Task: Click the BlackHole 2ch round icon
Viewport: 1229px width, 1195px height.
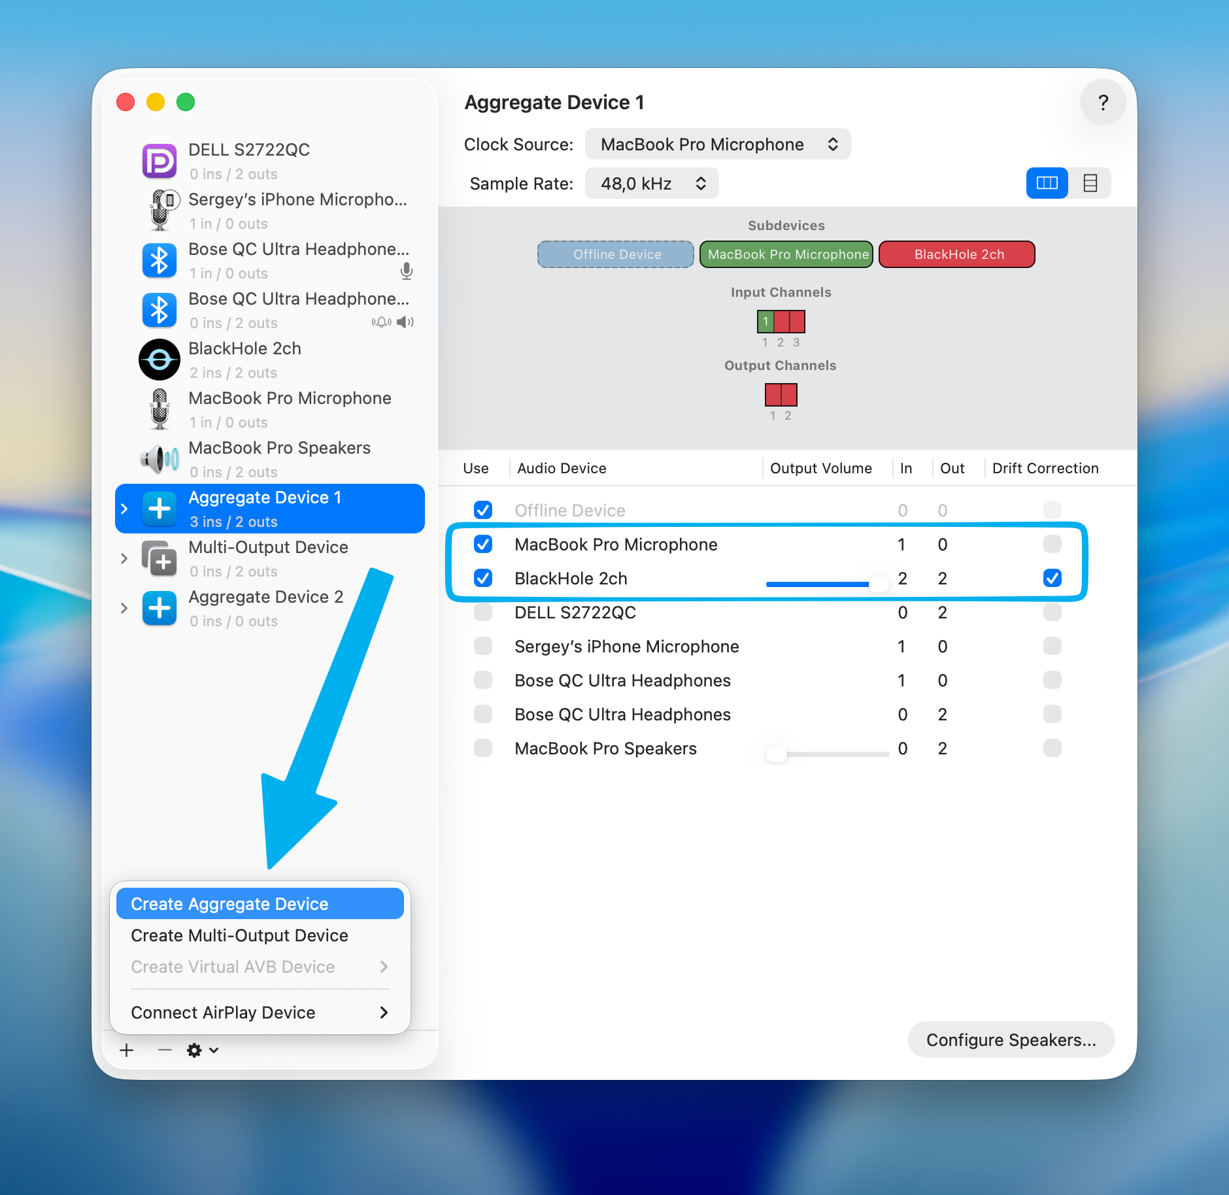Action: 160,360
